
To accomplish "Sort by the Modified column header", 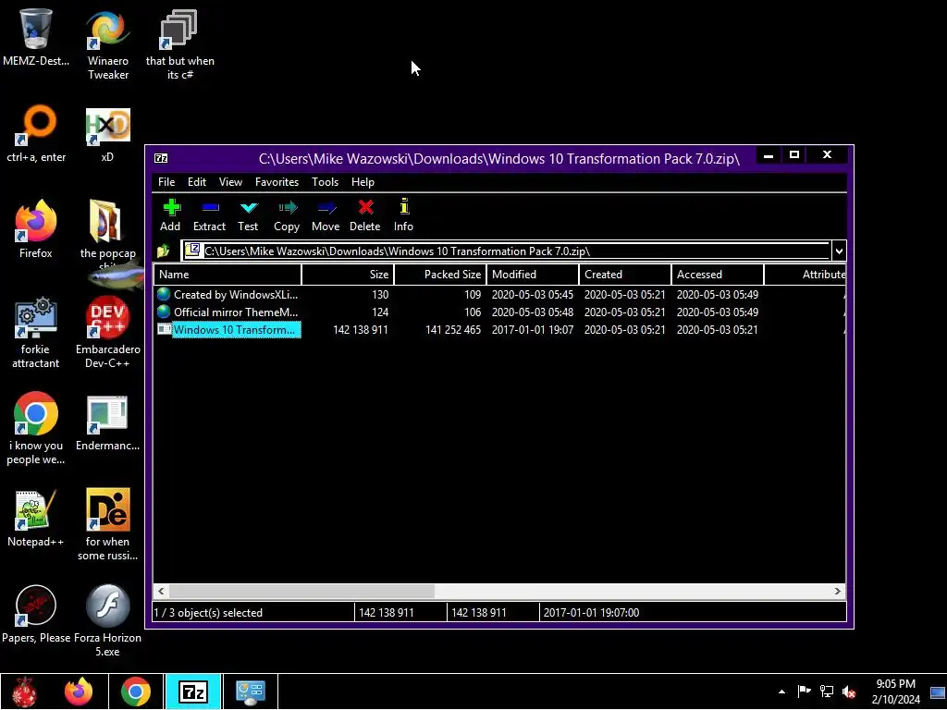I will click(533, 274).
